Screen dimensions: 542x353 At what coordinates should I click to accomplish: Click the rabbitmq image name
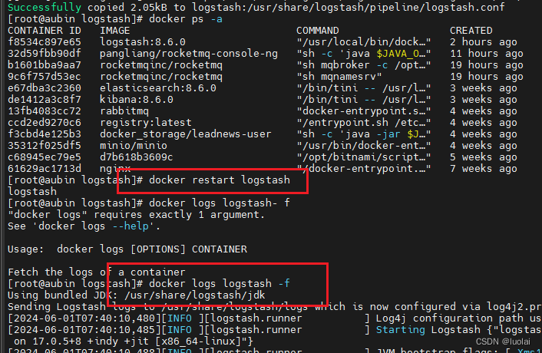124,111
